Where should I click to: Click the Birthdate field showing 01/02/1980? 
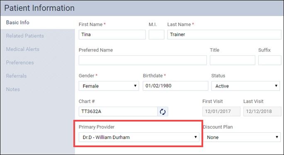point(175,86)
